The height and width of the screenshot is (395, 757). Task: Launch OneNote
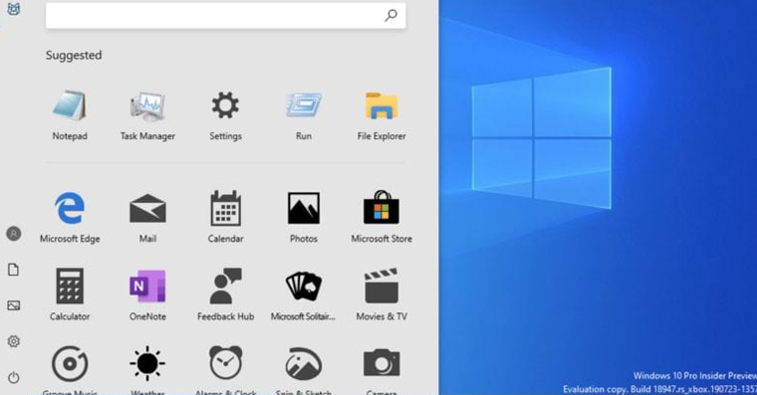[x=147, y=295]
